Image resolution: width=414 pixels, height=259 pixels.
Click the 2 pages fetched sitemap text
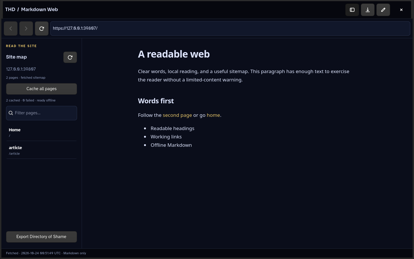click(26, 78)
